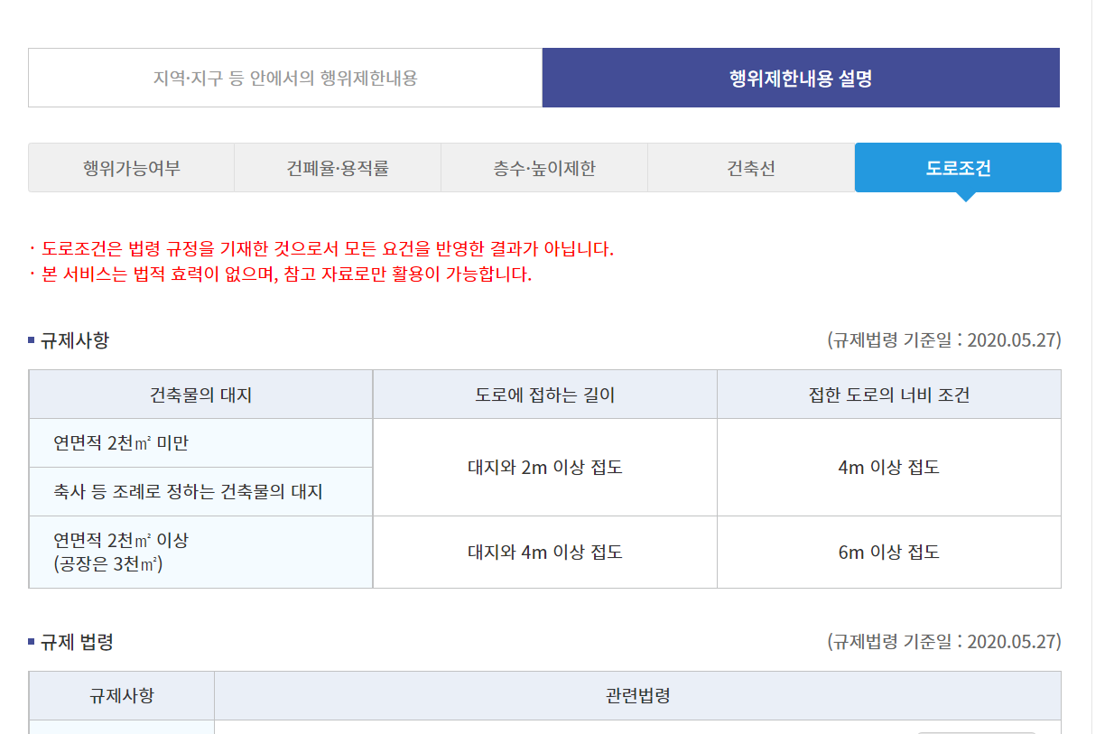Click the 규제사항 header in the 규제 법령 table
1114x734 pixels.
coord(121,696)
